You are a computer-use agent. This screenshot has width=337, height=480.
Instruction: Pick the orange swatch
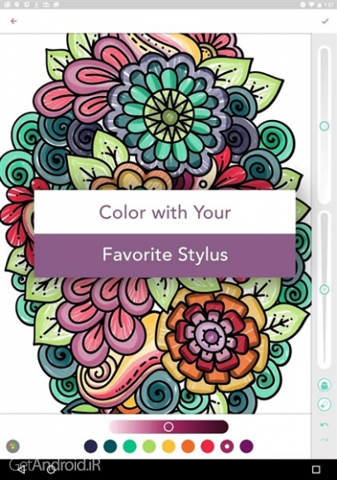[x=188, y=446]
